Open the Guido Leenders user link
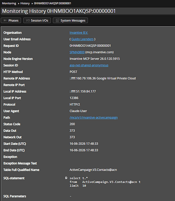The height and width of the screenshot is (201, 175). point(82,39)
